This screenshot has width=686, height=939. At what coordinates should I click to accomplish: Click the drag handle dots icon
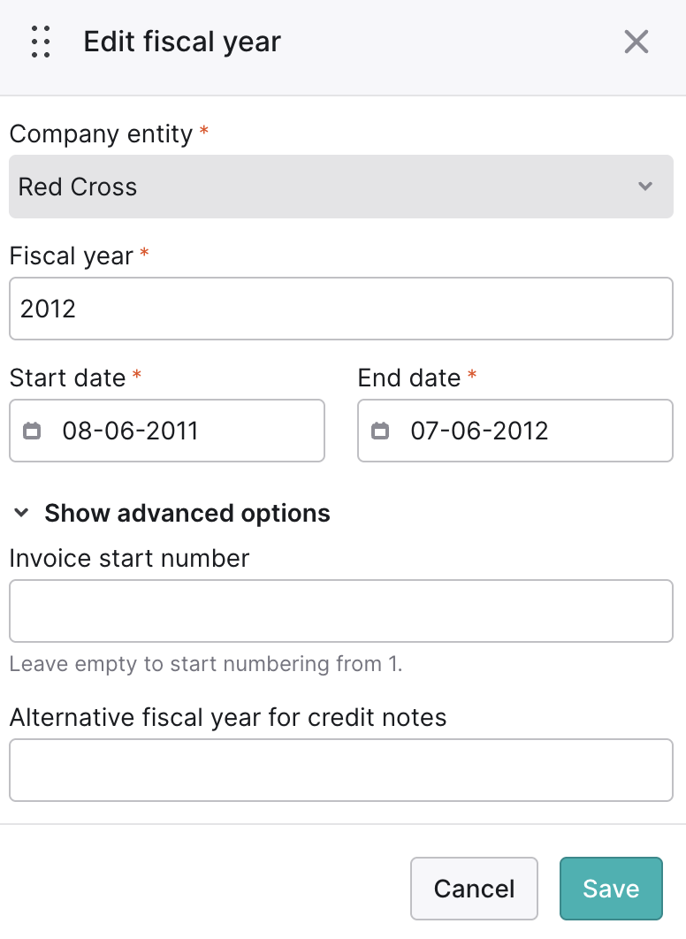coord(41,42)
